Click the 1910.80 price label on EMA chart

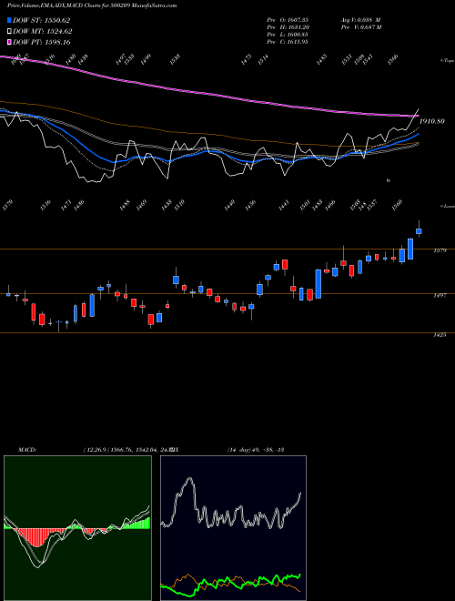click(431, 121)
